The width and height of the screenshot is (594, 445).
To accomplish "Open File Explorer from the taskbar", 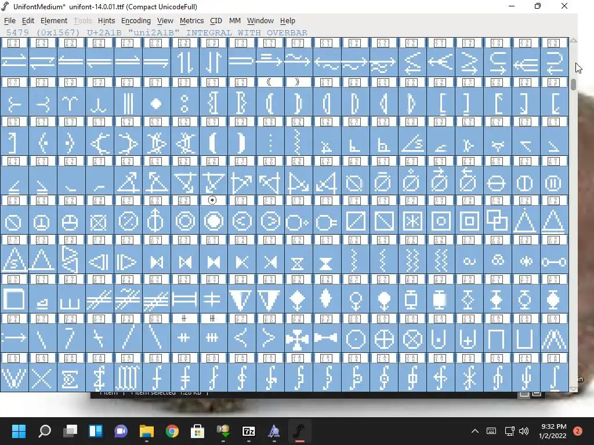I will 147,431.
